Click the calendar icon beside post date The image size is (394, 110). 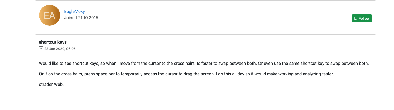pyautogui.click(x=41, y=49)
